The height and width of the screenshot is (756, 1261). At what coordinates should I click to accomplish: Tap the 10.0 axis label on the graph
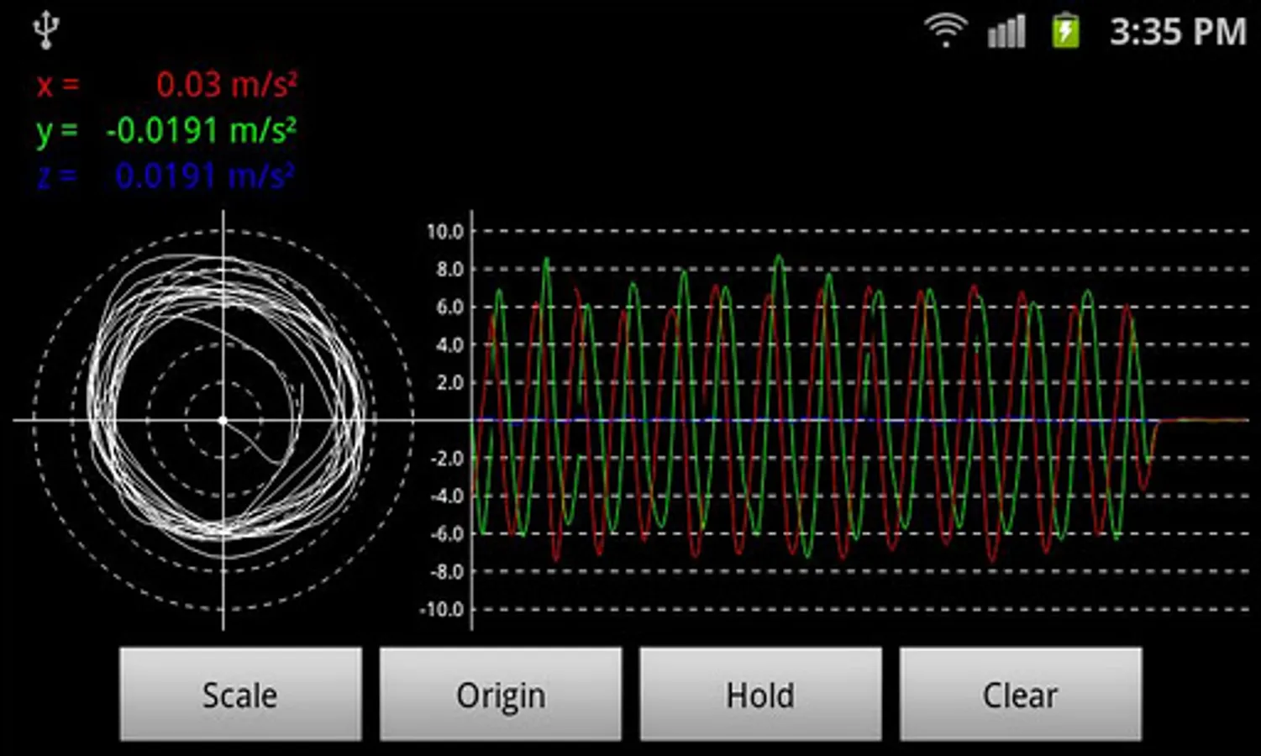pyautogui.click(x=445, y=231)
